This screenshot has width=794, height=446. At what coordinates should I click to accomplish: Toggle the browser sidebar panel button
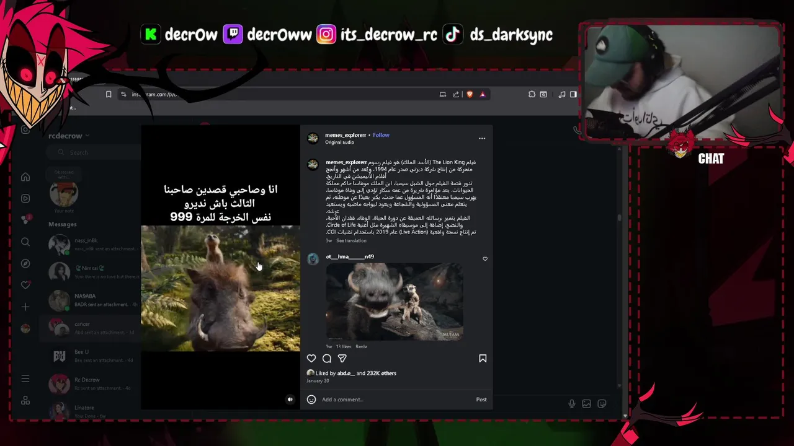[x=573, y=94]
